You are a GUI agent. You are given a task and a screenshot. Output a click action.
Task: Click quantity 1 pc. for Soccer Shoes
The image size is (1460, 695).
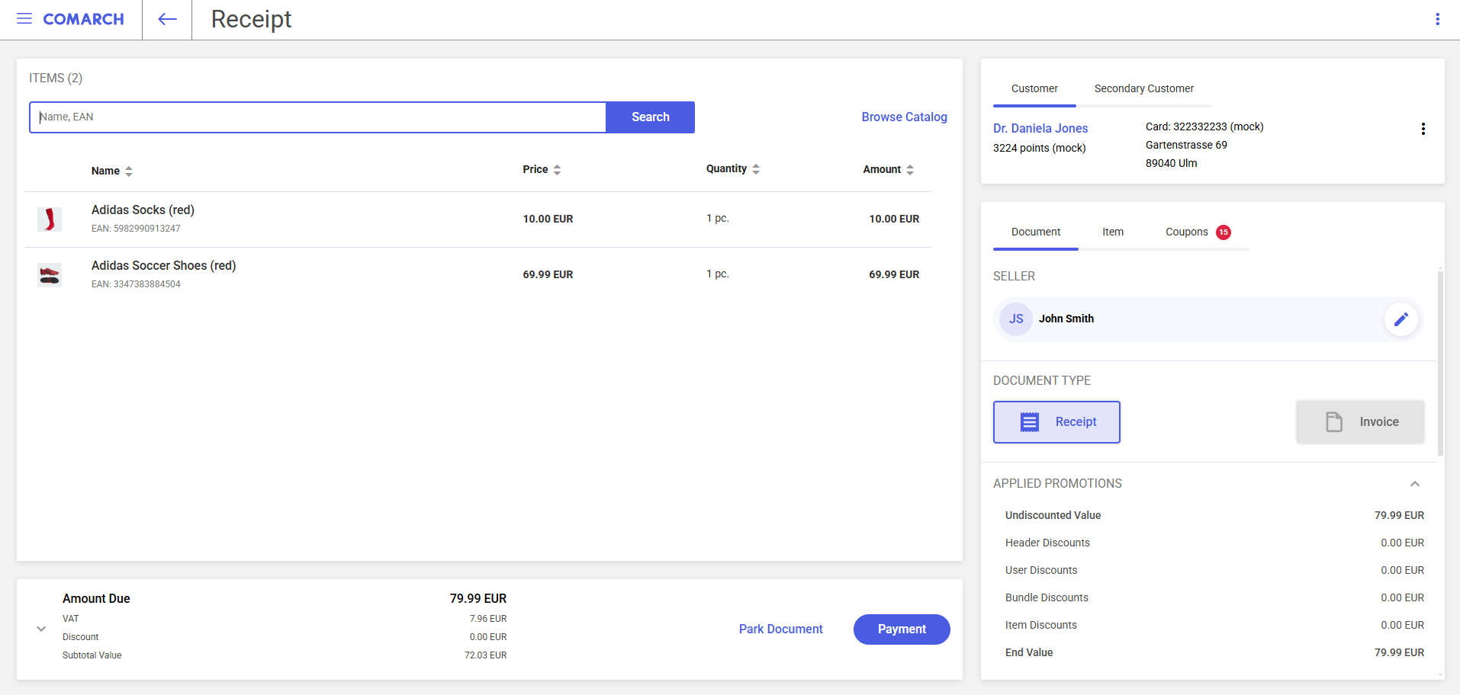718,274
